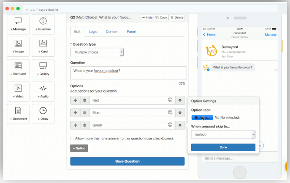Open emoji picker for Green option

click(x=170, y=124)
